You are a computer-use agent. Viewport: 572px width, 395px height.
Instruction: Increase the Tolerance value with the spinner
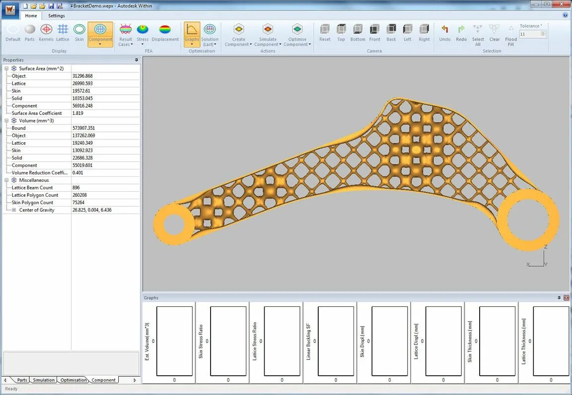click(543, 32)
